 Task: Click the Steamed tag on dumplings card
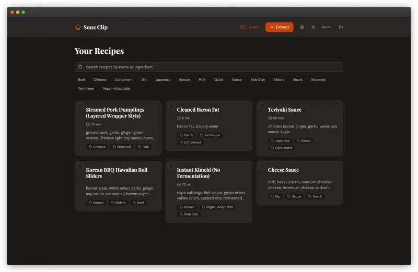pos(122,147)
